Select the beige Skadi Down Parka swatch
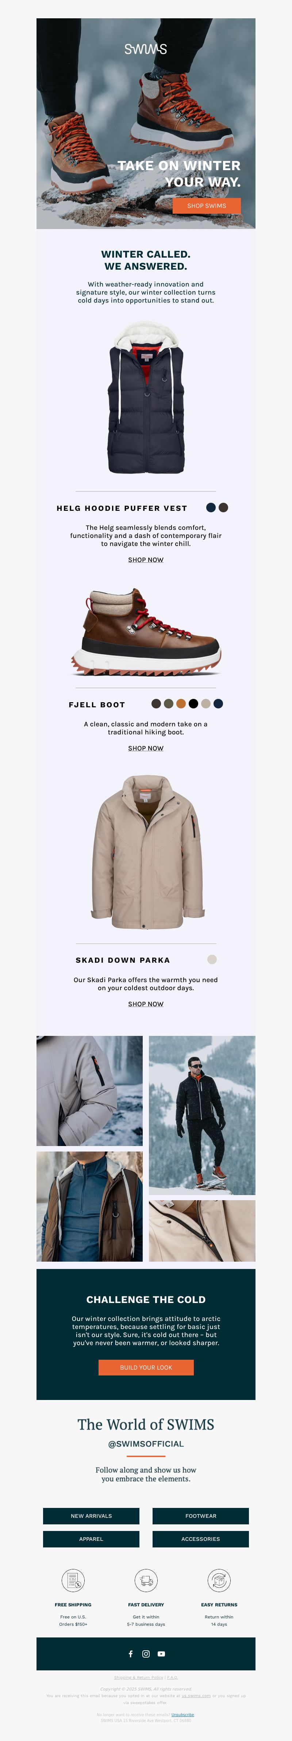Screen dimensions: 292x1741 click(212, 959)
